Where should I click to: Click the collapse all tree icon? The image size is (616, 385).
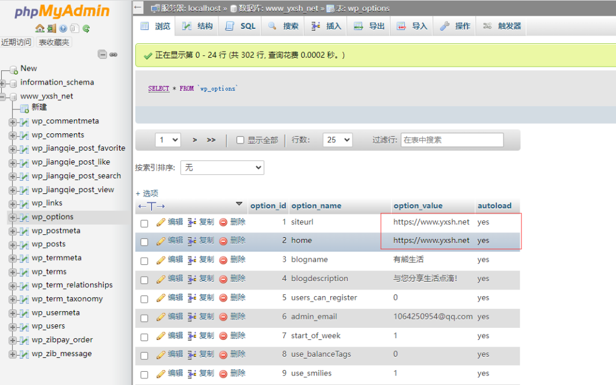click(102, 55)
